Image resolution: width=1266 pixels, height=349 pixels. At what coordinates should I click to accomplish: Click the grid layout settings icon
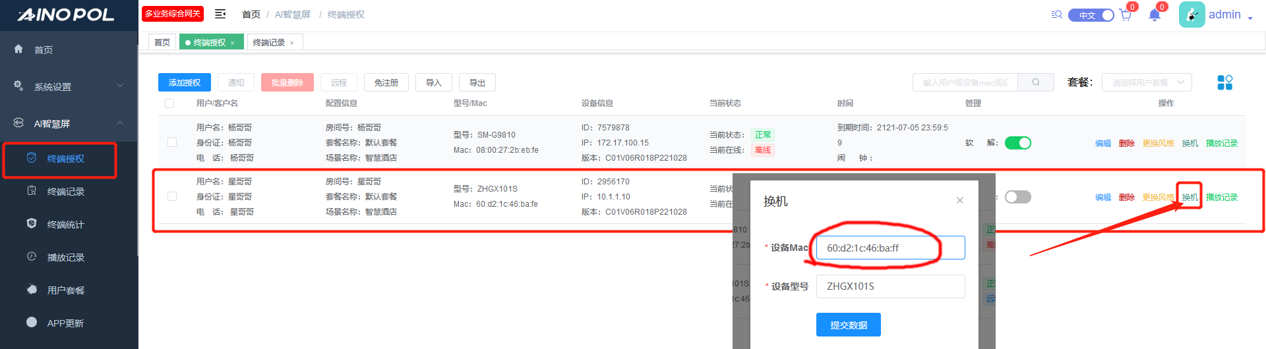[x=1224, y=82]
